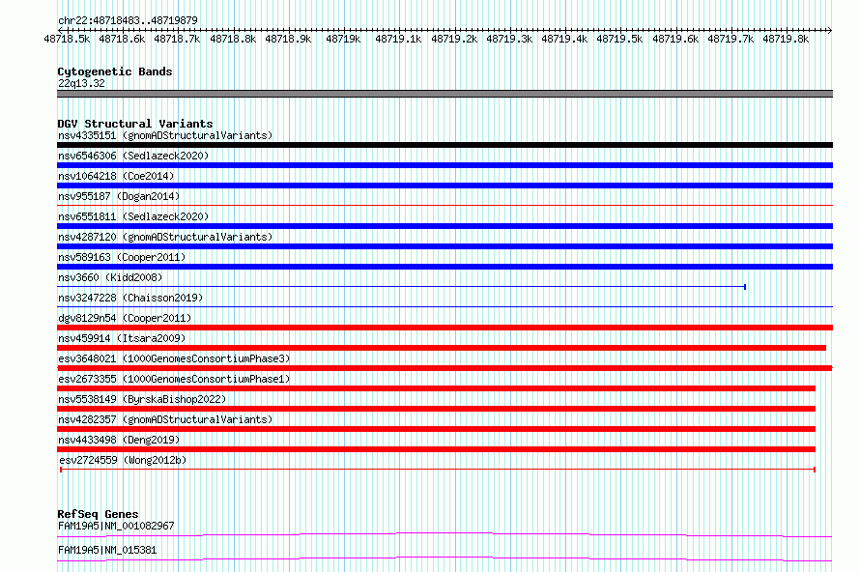Open variant nsv6551811 (Sedlazeck2020)
Image resolution: width=860 pixels, height=572 pixels.
(133, 216)
